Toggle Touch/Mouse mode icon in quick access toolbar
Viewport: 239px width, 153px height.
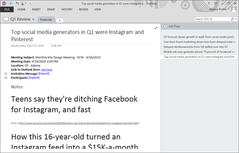[x=22, y=3]
